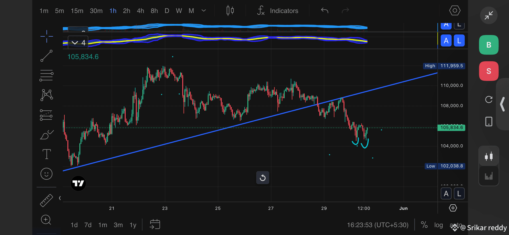Open chart settings hexagon icon at top
Screen dimensions: 509x235
click(x=455, y=11)
